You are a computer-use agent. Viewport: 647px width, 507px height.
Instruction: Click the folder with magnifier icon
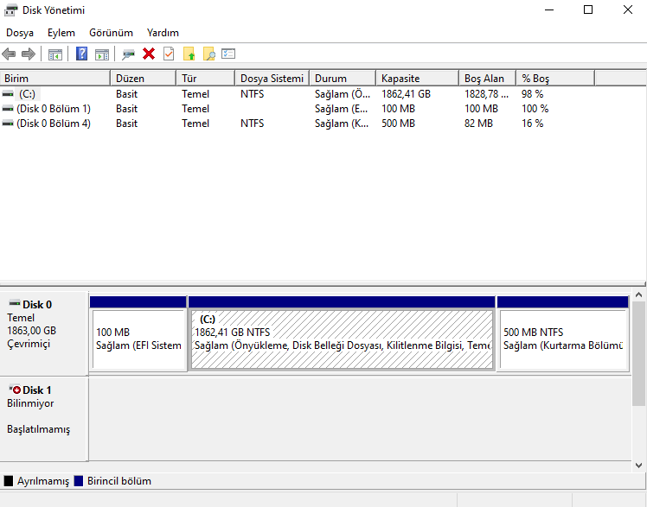(x=209, y=54)
